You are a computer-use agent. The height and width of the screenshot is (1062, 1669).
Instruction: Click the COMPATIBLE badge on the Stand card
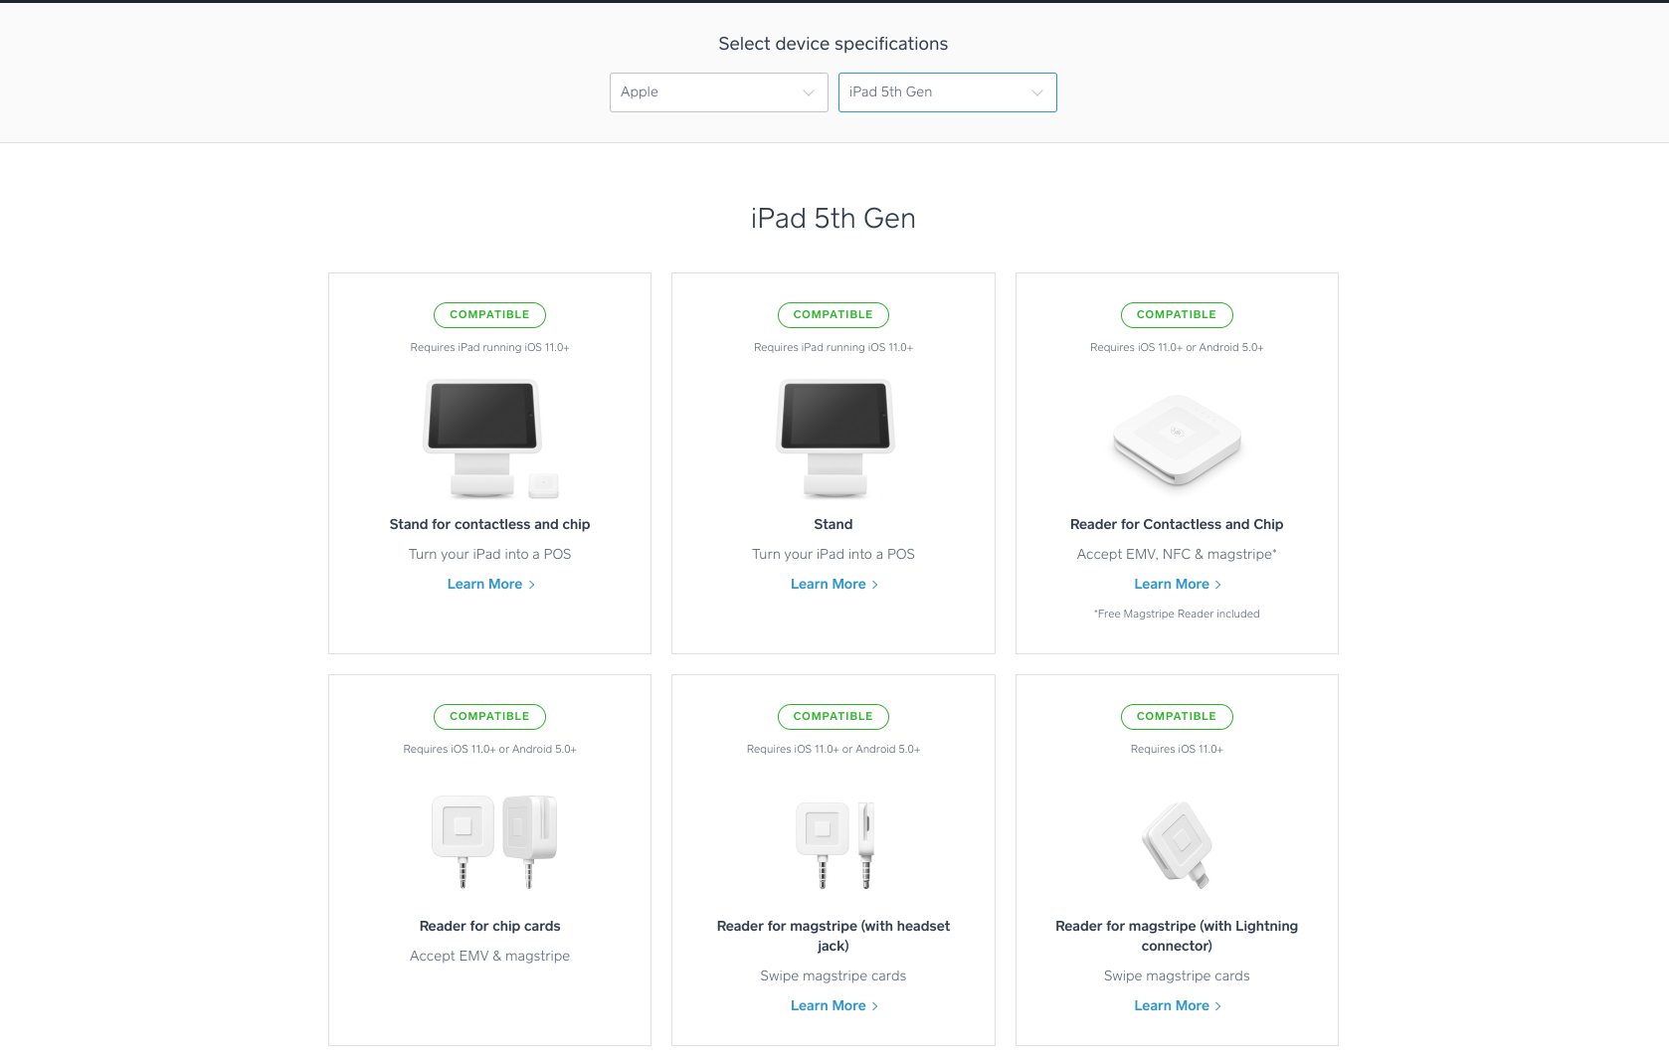(834, 315)
